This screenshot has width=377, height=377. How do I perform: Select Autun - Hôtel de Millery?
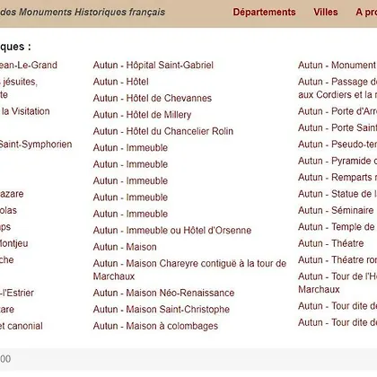click(x=142, y=115)
